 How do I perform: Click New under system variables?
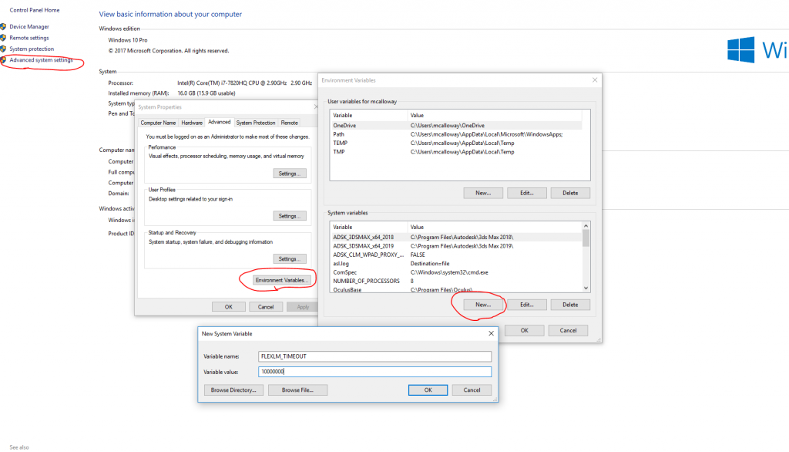coord(483,305)
